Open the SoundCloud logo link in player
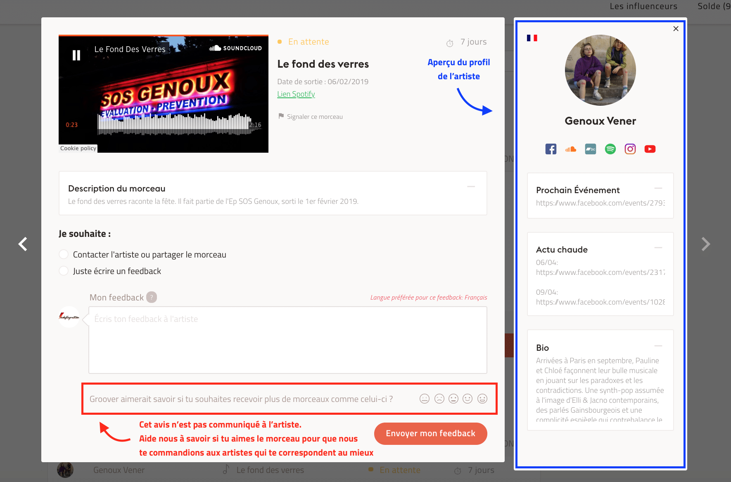The image size is (731, 482). [235, 48]
